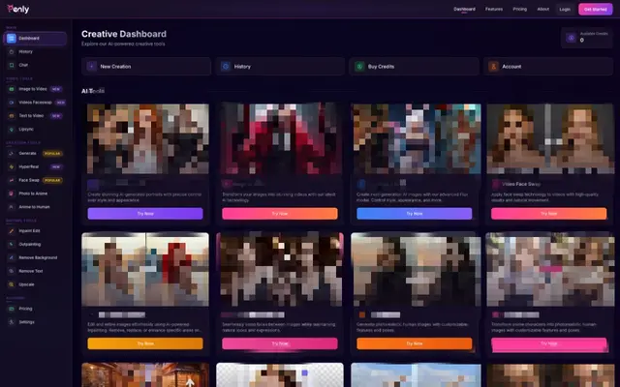Click the New Creation quick action card

click(x=144, y=67)
